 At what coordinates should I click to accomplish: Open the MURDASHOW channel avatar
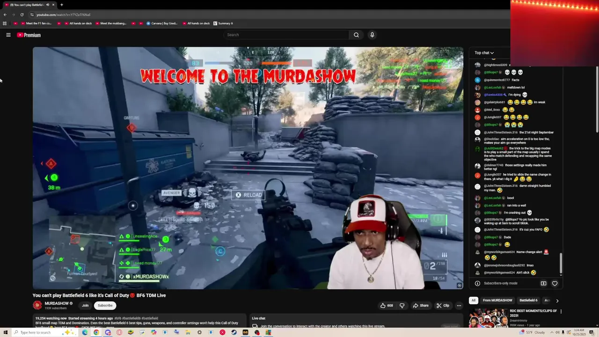(37, 305)
